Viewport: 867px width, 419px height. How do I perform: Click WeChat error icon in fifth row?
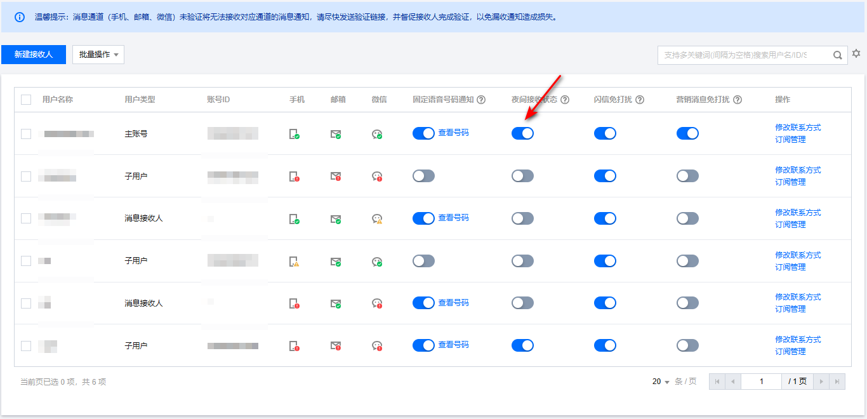click(377, 304)
